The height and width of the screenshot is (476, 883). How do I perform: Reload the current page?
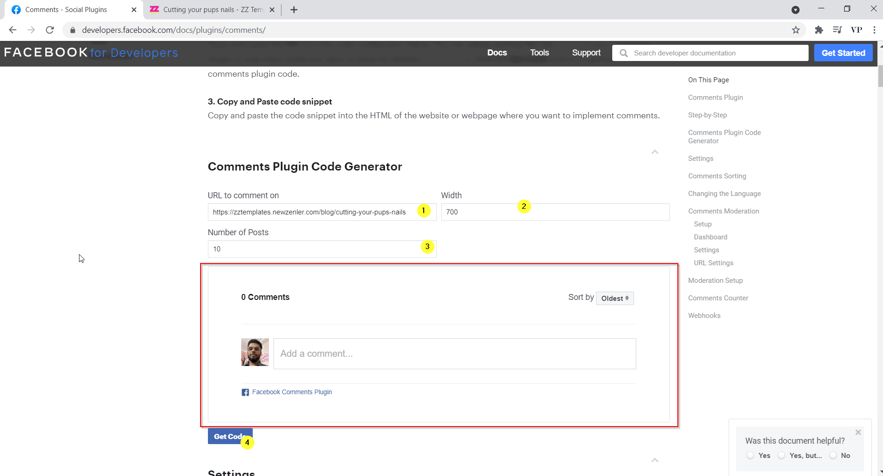pos(49,30)
